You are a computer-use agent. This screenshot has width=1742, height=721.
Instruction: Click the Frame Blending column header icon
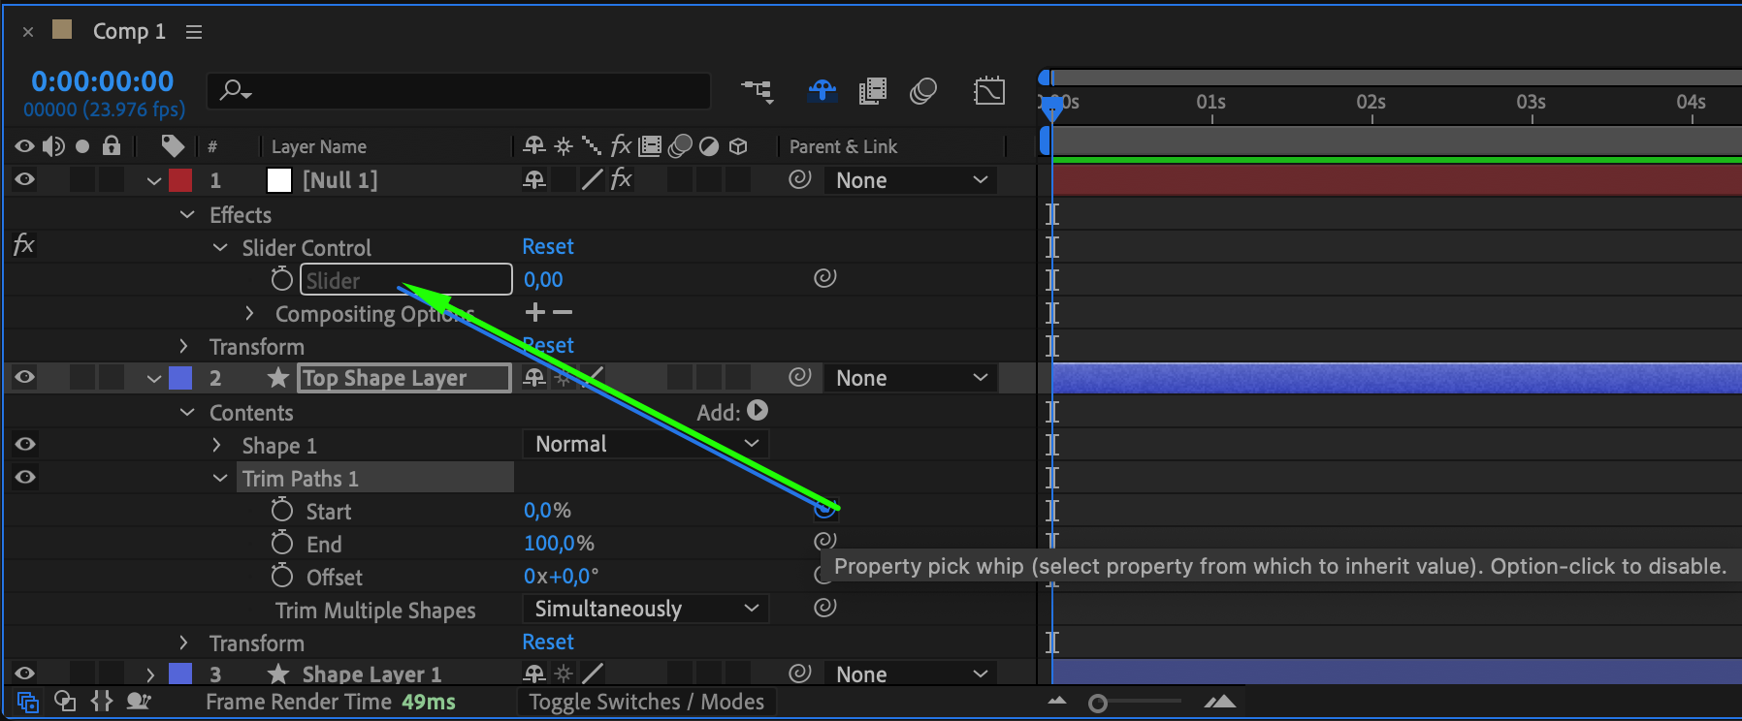click(x=650, y=146)
